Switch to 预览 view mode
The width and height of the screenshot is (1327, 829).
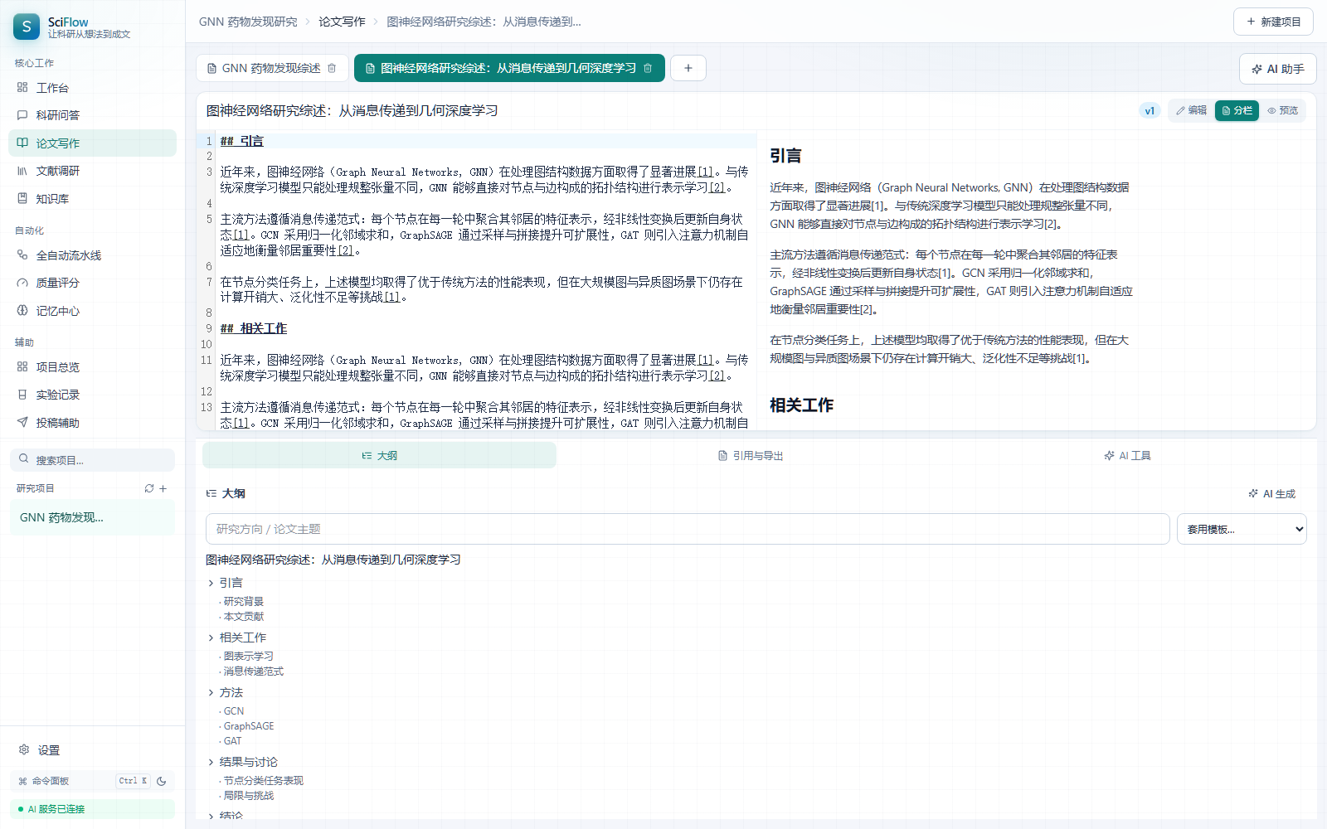(1282, 110)
